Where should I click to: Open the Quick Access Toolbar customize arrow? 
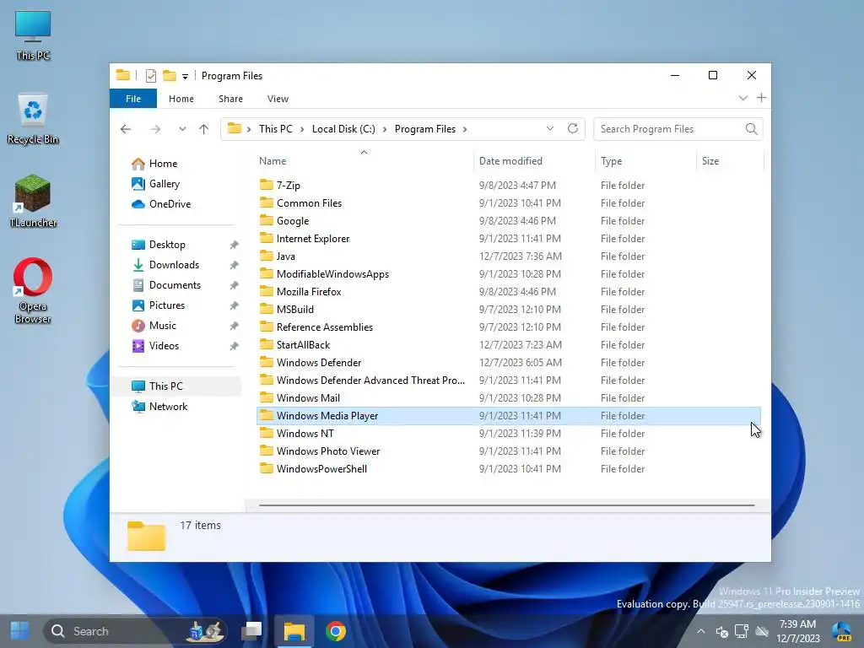[185, 77]
